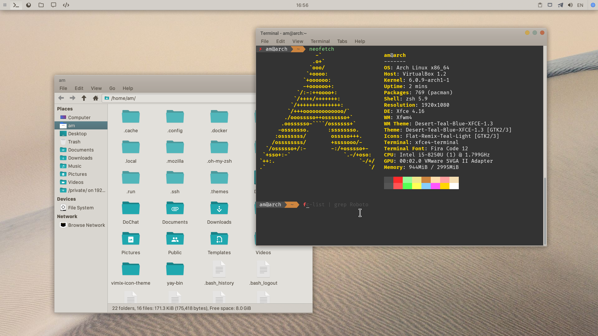
Task: Open Help menu in file manager window
Action: tap(128, 88)
